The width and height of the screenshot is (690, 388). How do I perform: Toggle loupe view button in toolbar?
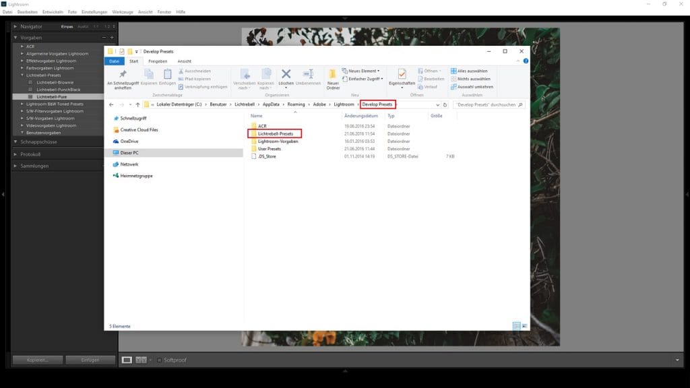pos(127,360)
